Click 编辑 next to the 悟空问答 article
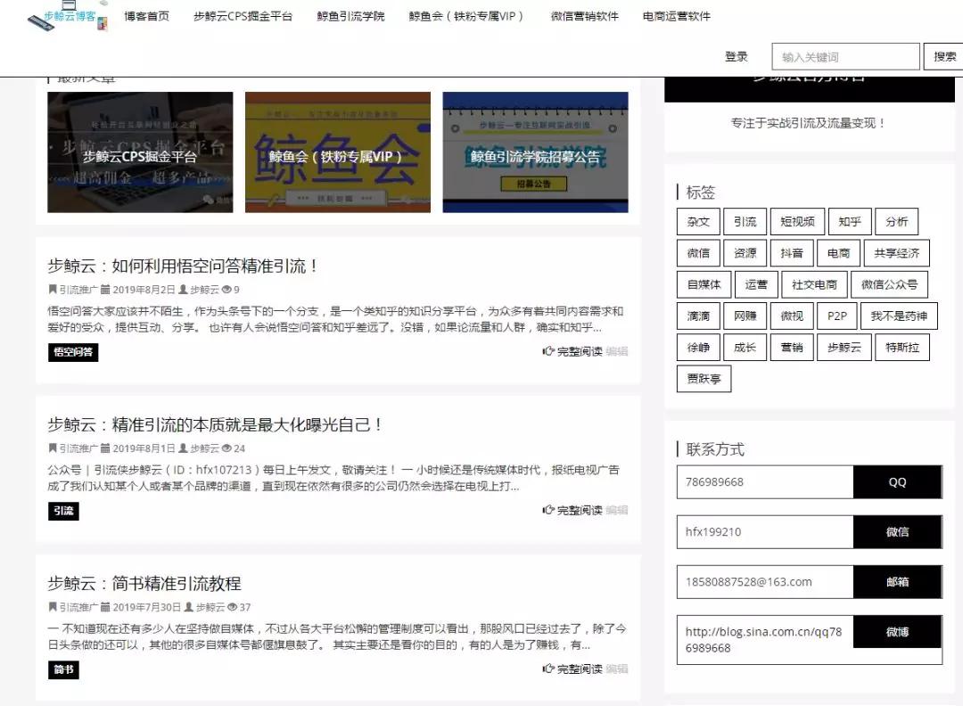Screen dimensions: 963x706 click(617, 351)
